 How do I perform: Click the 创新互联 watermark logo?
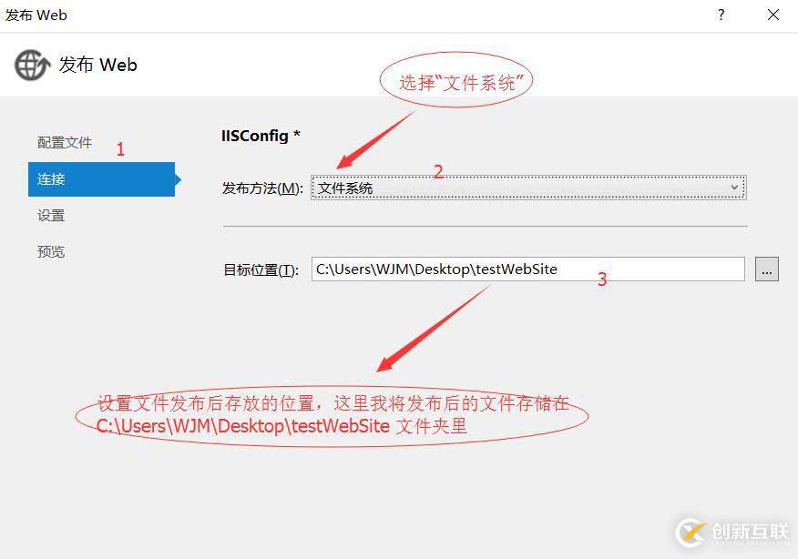732,533
